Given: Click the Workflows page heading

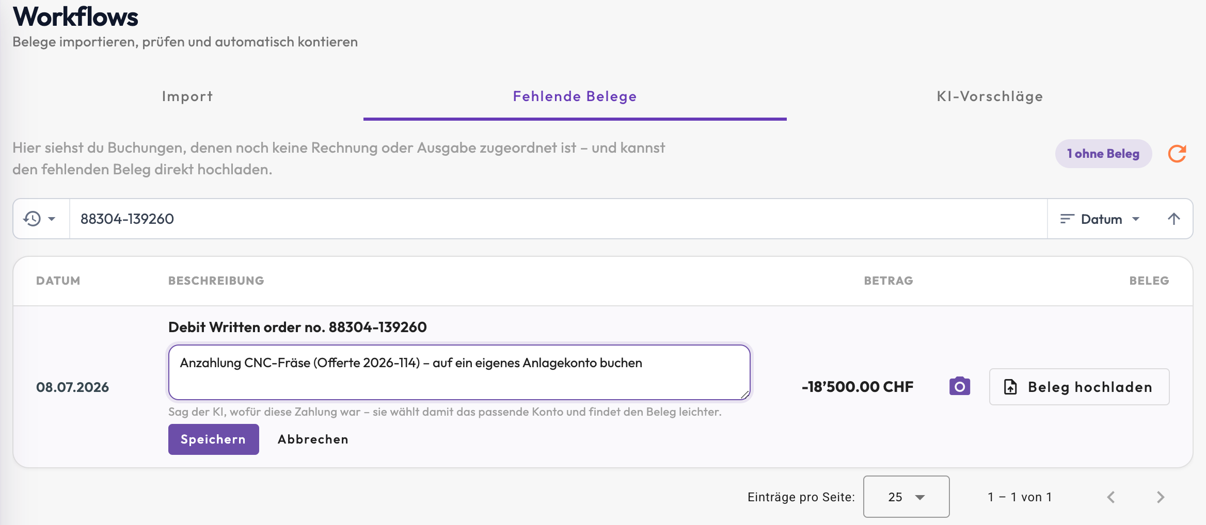Looking at the screenshot, I should click(x=75, y=17).
